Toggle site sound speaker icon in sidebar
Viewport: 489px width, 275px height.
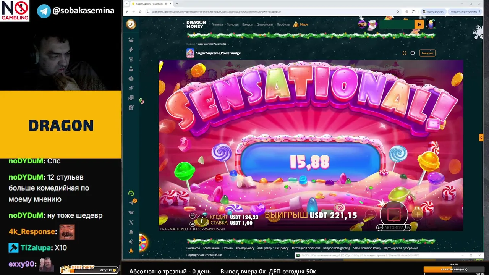pos(131,241)
